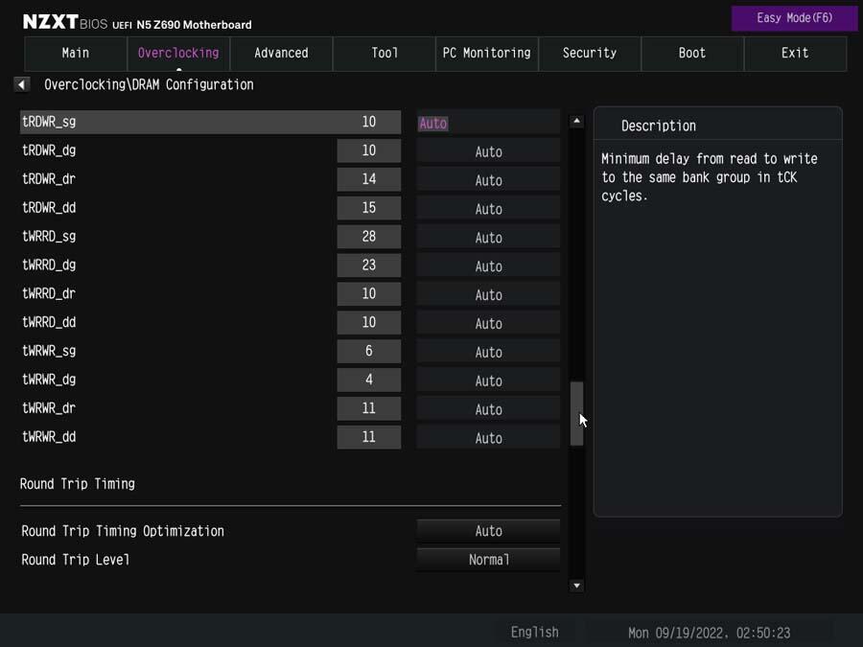The height and width of the screenshot is (647, 863).
Task: Open Round Trip Timing Optimization Auto dropdown
Action: pyautogui.click(x=488, y=531)
